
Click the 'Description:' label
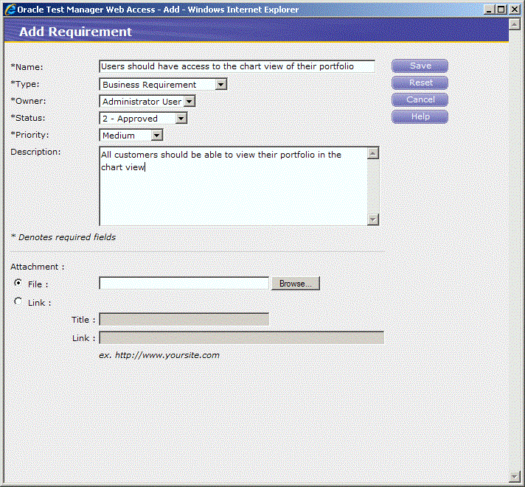pos(35,152)
